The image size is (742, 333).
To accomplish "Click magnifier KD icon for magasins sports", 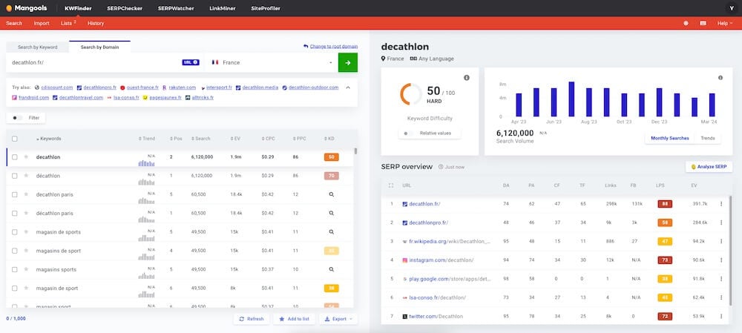I will [x=331, y=270].
